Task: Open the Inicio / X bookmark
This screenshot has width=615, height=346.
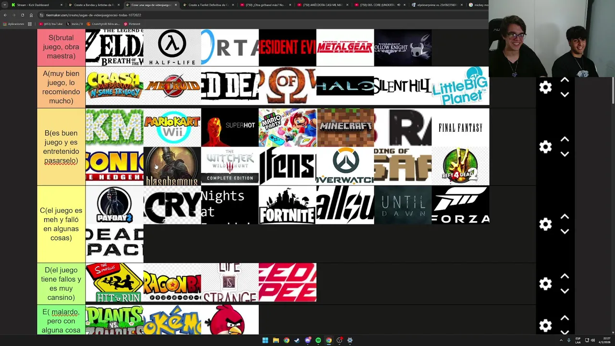Action: (x=75, y=24)
